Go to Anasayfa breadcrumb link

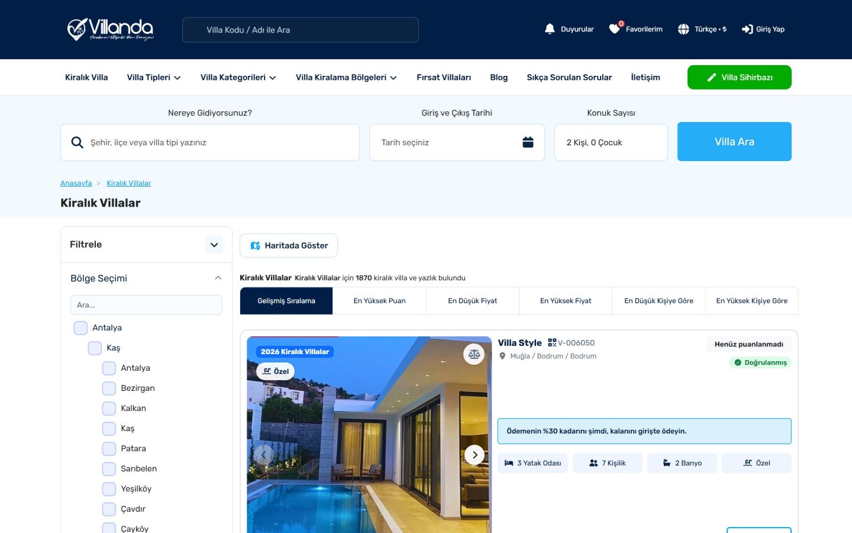[76, 183]
